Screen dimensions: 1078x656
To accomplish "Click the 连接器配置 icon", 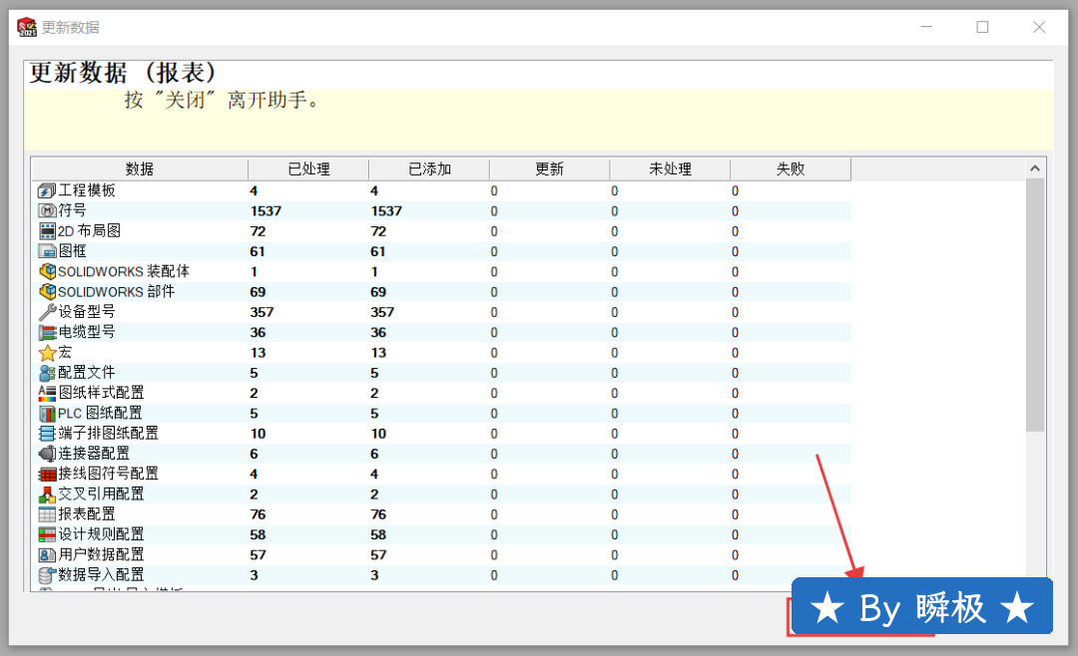I will [47, 453].
